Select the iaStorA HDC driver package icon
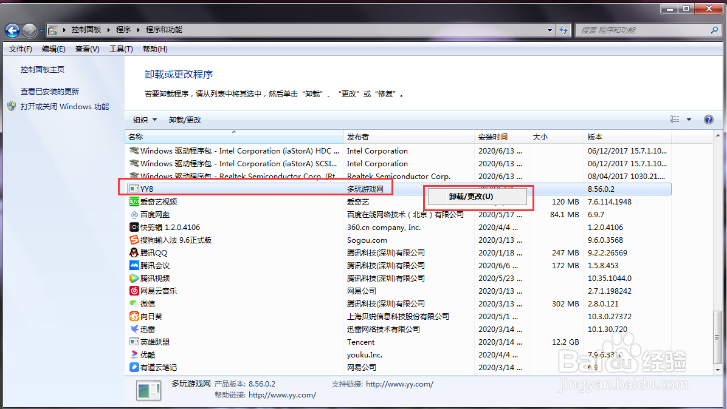This screenshot has height=409, width=727. pyautogui.click(x=134, y=151)
